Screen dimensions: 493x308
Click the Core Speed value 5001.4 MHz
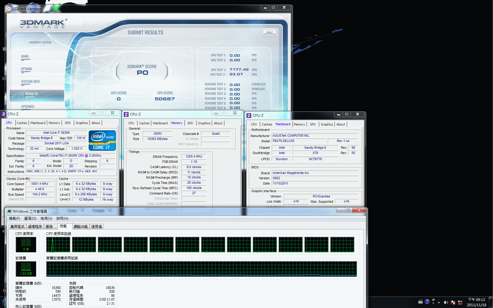click(40, 184)
